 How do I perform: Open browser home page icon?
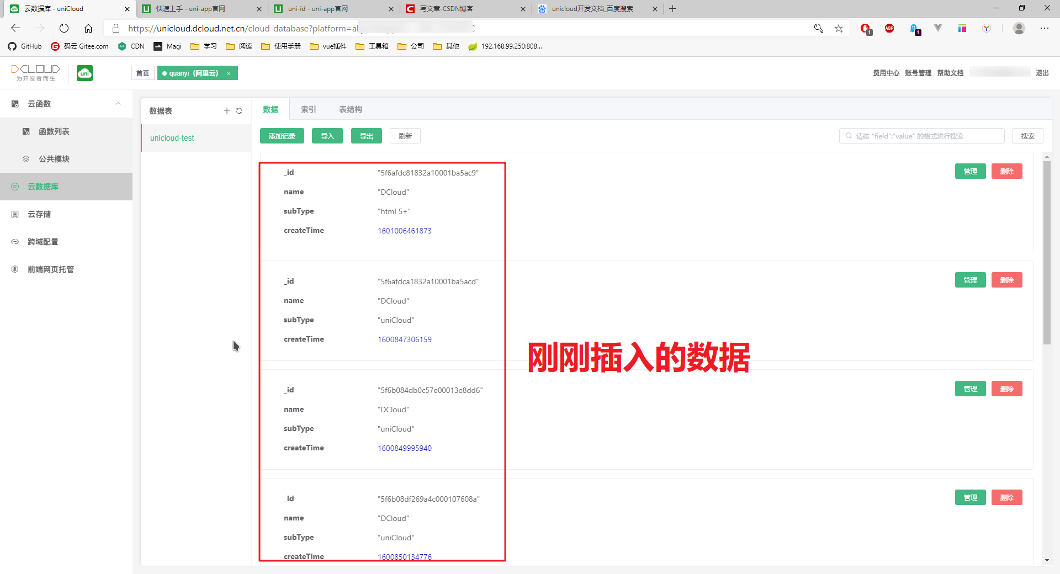(x=88, y=28)
